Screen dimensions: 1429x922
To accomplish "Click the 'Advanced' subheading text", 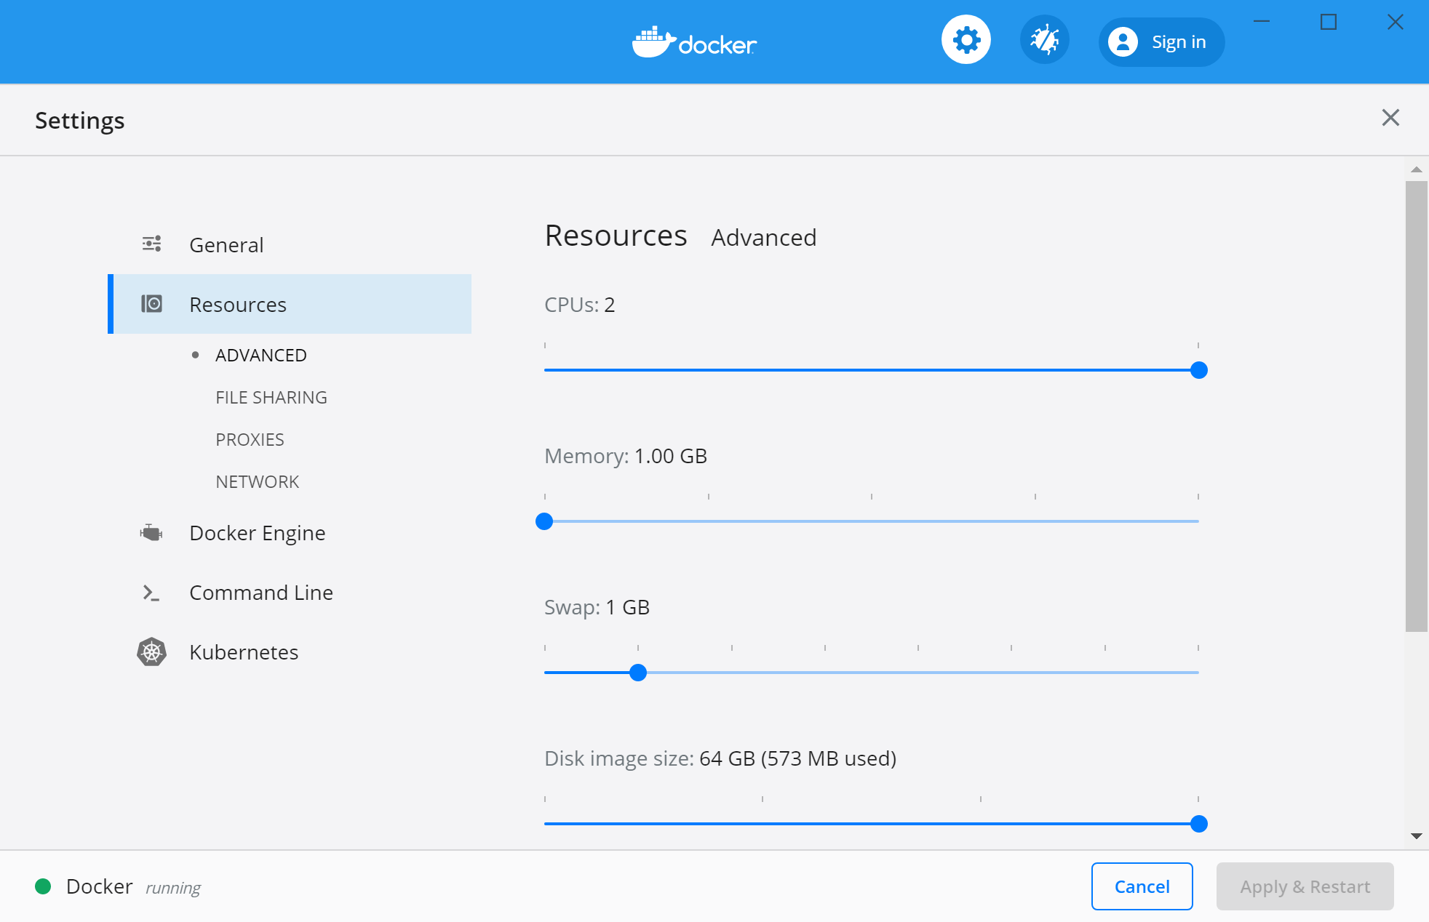I will click(763, 238).
